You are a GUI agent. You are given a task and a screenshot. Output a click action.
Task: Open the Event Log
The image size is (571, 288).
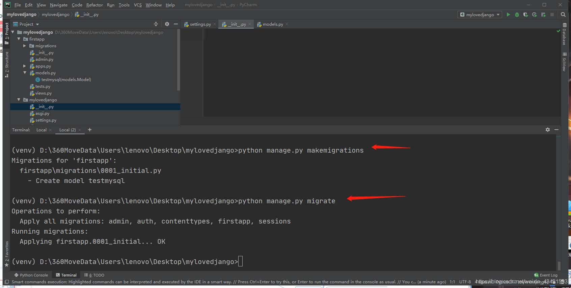point(546,275)
